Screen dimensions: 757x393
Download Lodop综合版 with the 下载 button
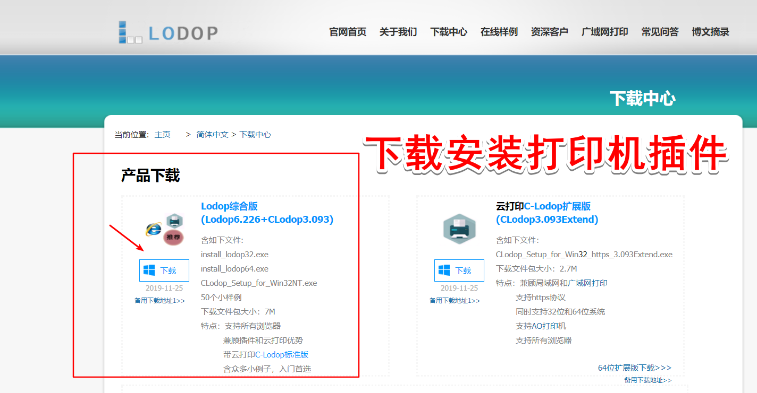(164, 270)
